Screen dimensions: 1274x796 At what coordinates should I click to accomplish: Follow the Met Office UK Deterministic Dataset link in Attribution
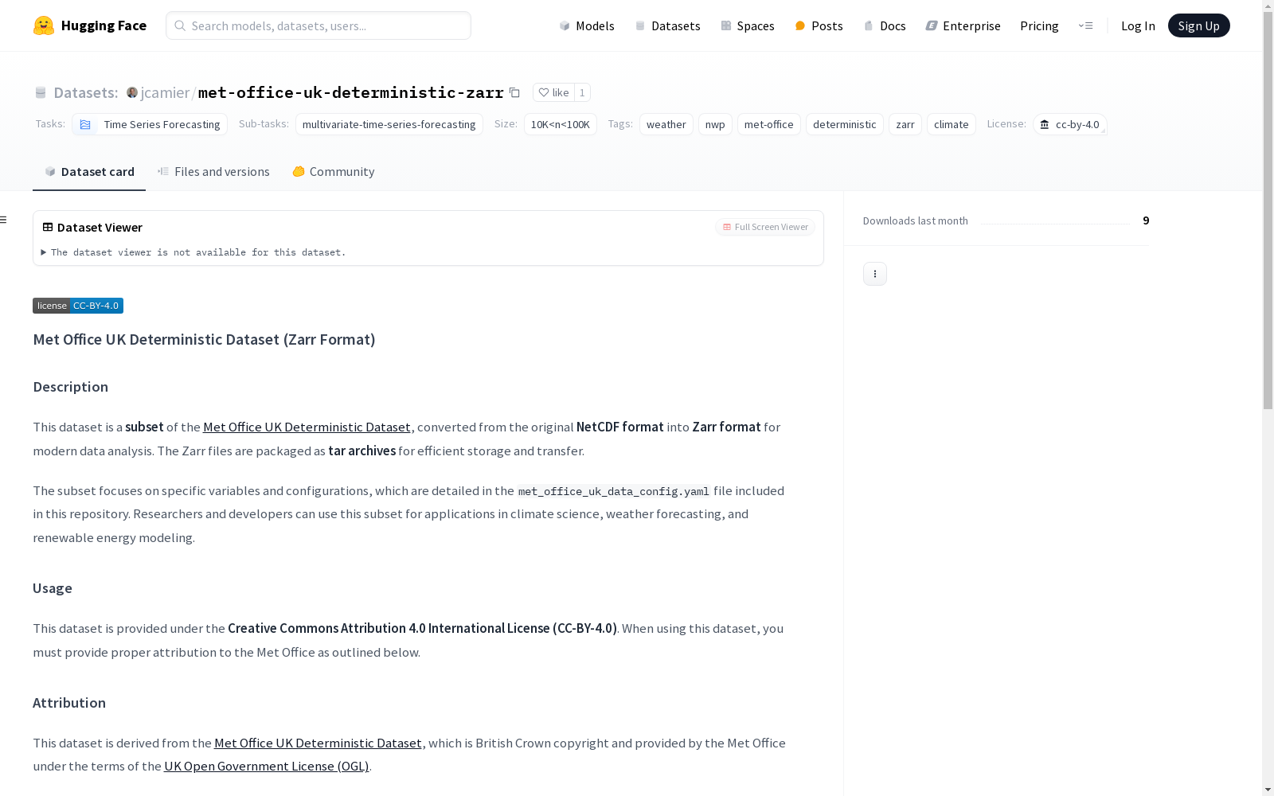tap(318, 743)
